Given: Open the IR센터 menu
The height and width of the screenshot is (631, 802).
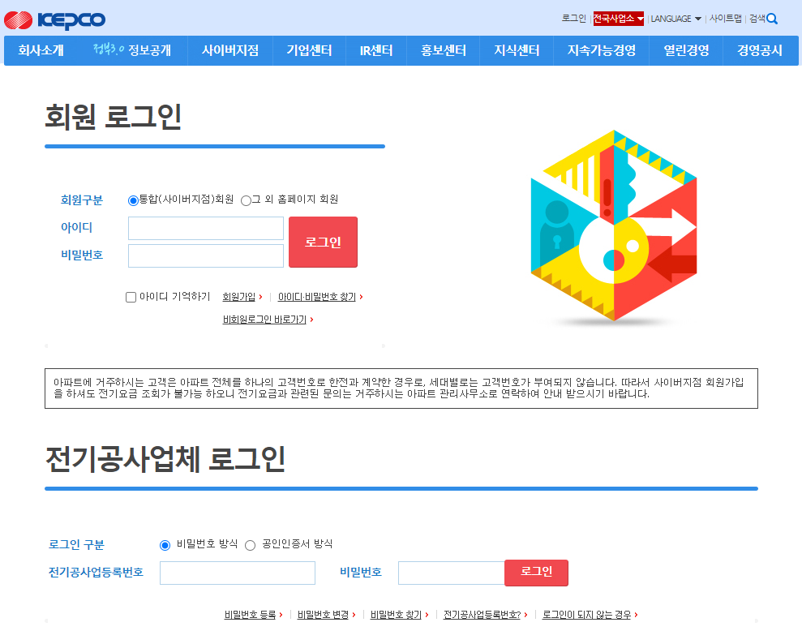Looking at the screenshot, I should point(375,49).
